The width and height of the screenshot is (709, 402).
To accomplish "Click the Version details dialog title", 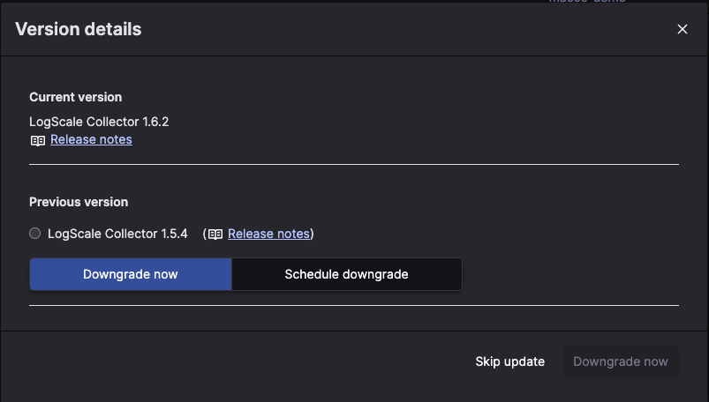I will (x=79, y=29).
